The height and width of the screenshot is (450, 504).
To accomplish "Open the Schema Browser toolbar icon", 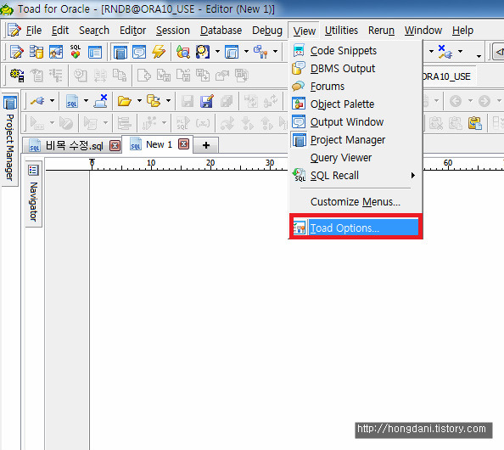I will point(36,52).
